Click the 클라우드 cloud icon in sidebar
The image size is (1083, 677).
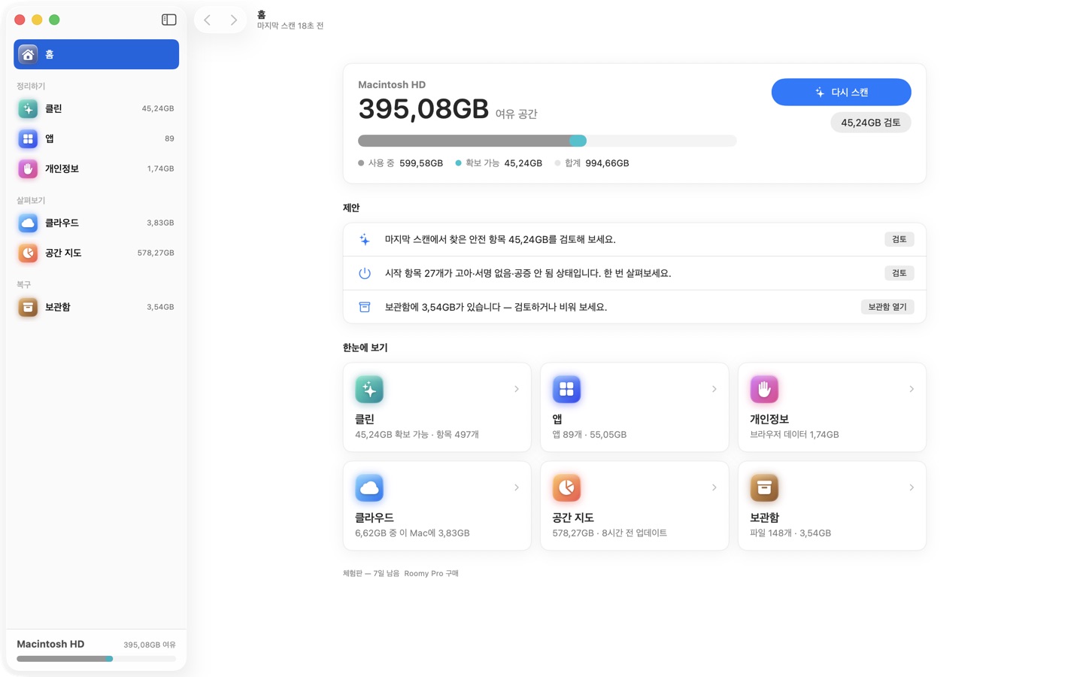[x=28, y=223]
